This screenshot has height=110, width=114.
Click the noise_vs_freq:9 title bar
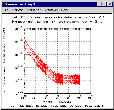(57, 4)
